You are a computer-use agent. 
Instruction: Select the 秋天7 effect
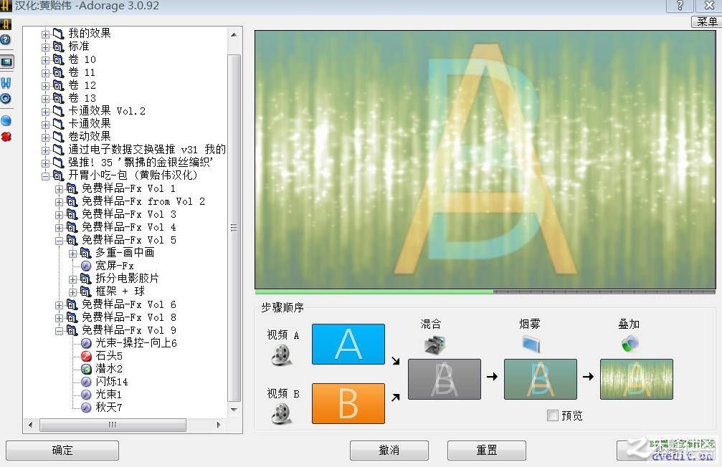(x=109, y=407)
